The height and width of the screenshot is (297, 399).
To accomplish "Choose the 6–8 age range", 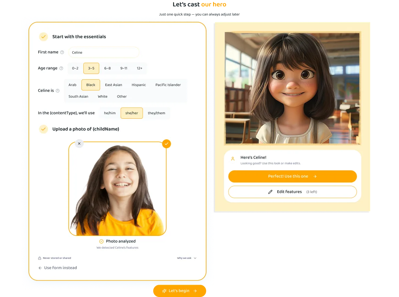I will tap(107, 68).
